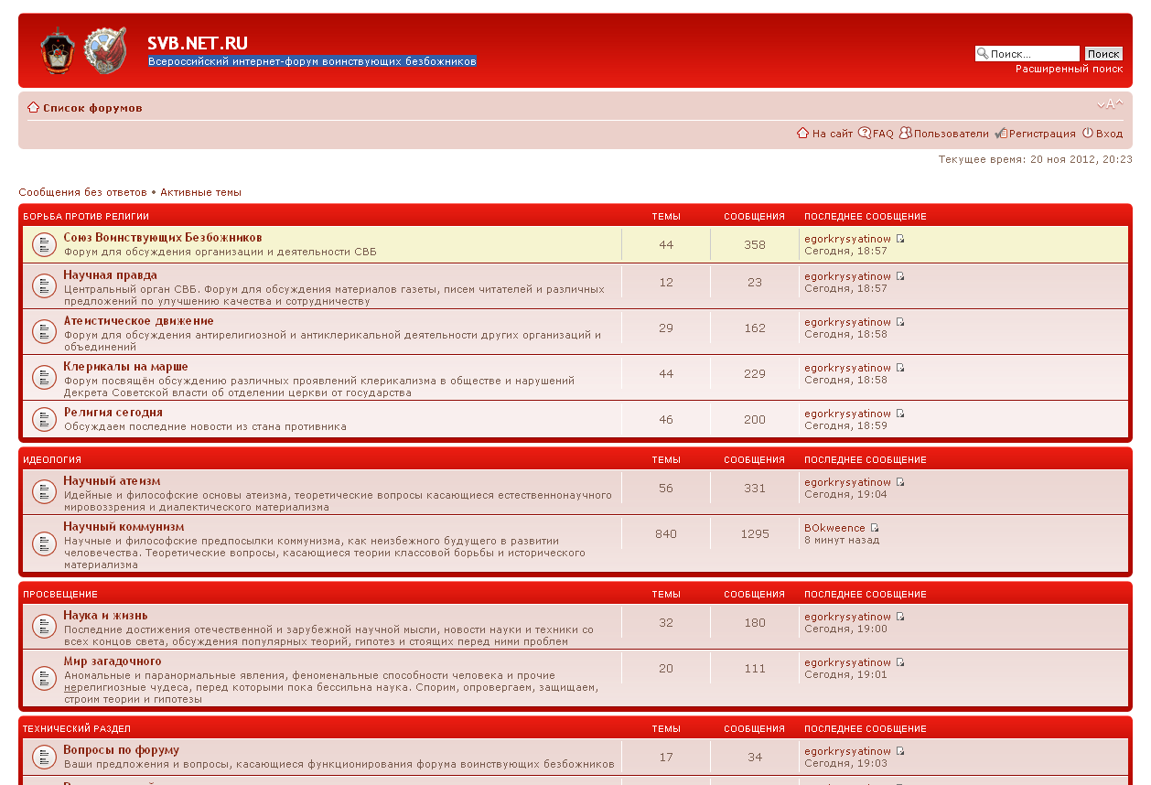Screen dimensions: 1151x785
Task: Click the forum icon beside Наука и жизнь
Action: click(x=44, y=627)
